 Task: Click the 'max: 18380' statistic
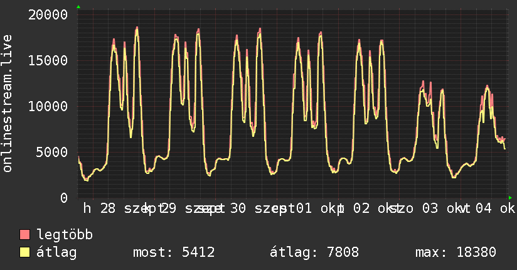[456, 252]
